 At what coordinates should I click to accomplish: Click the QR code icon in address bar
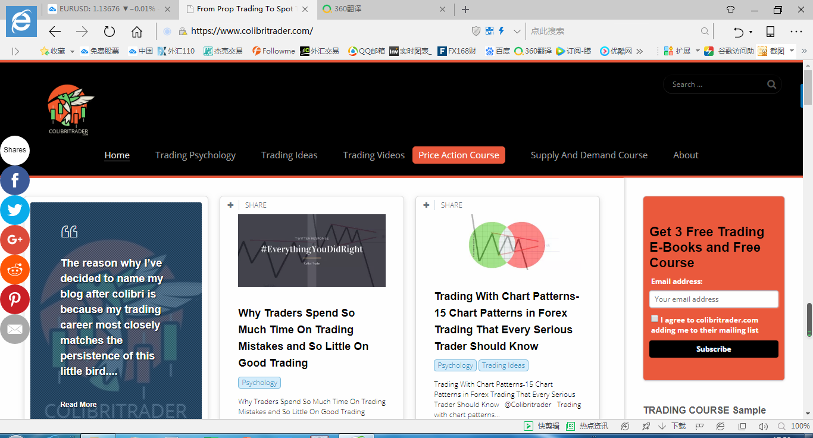(x=490, y=31)
